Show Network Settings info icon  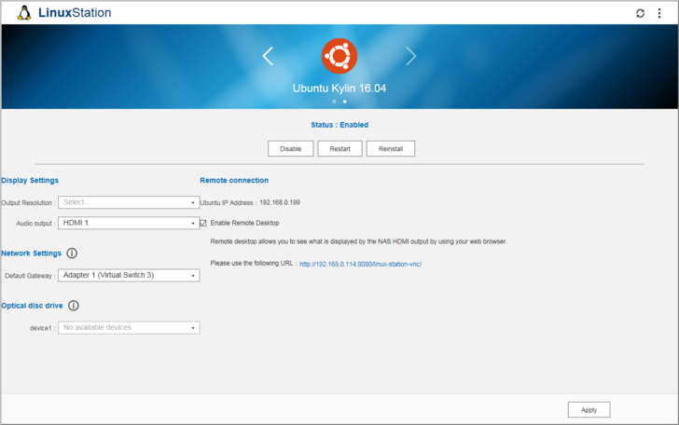72,253
